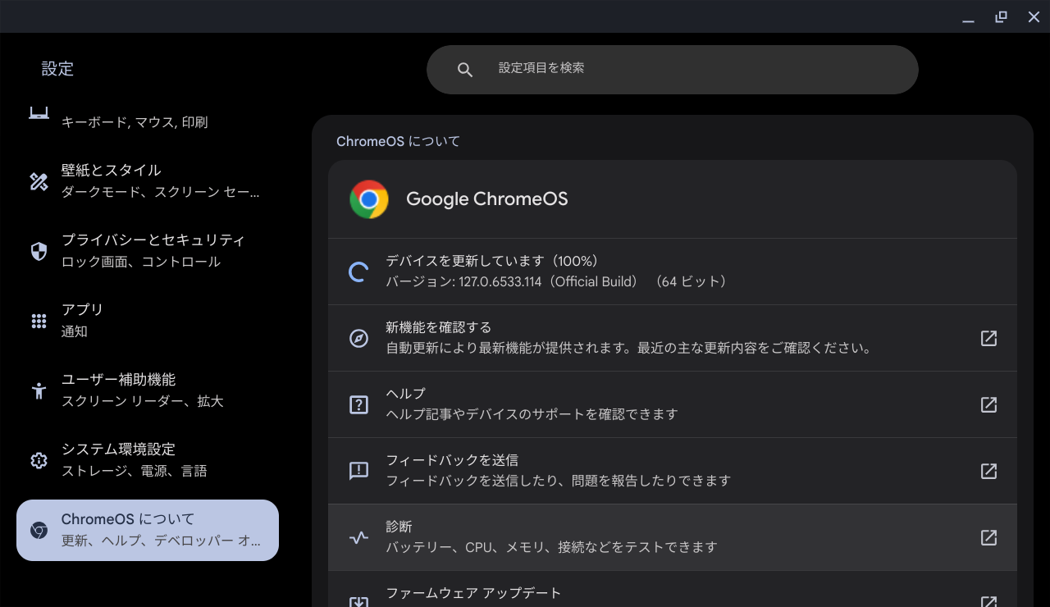
Task: Open the ヘルプ external link icon
Action: tap(988, 404)
